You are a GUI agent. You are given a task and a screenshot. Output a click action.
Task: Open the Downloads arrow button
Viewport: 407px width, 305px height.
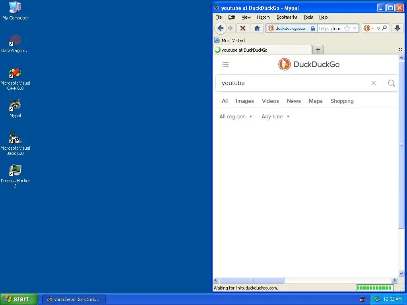point(397,28)
